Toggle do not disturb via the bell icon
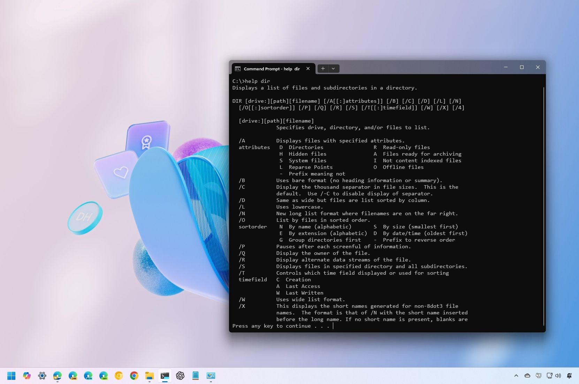The height and width of the screenshot is (384, 579). (569, 376)
